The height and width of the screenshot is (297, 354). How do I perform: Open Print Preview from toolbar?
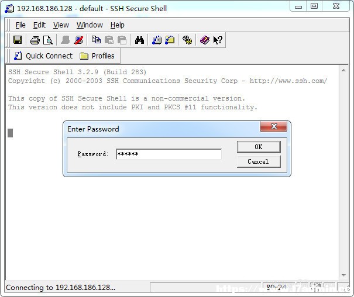[48, 40]
